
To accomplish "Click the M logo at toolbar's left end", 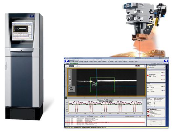I will pyautogui.click(x=67, y=61).
